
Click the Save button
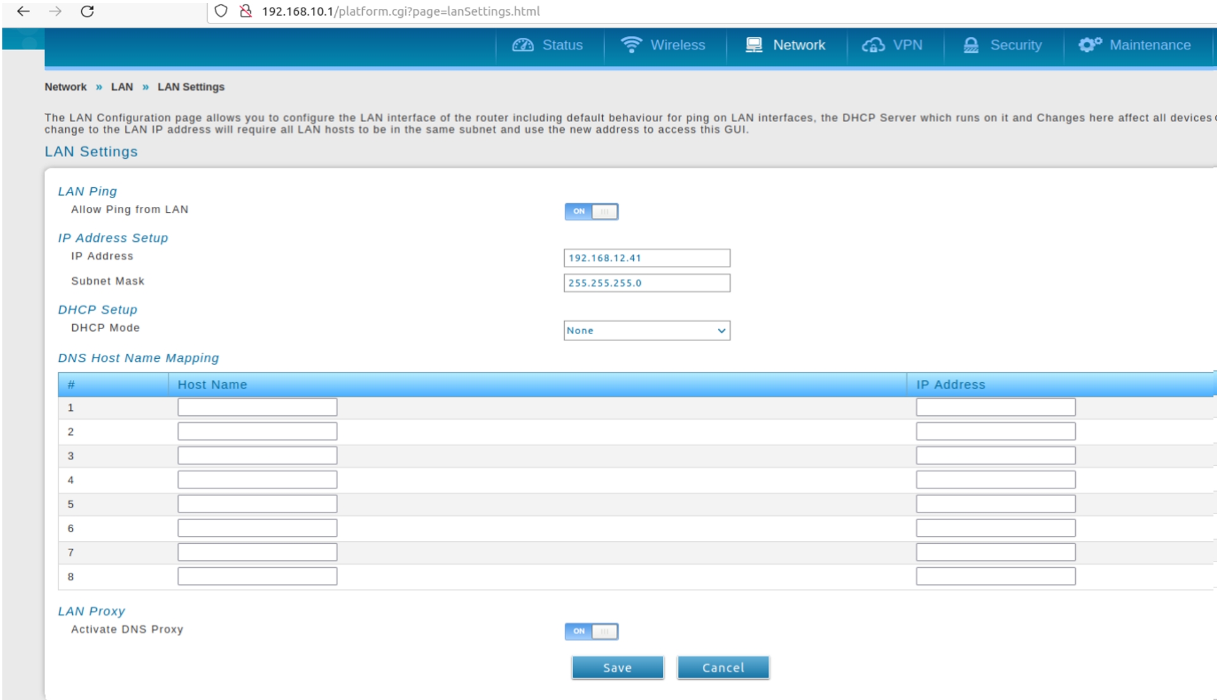coord(617,668)
